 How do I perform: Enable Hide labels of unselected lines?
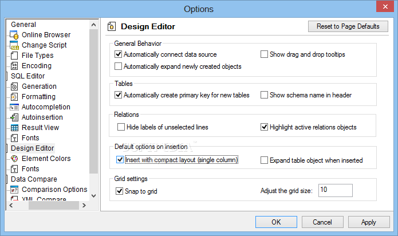pyautogui.click(x=121, y=127)
